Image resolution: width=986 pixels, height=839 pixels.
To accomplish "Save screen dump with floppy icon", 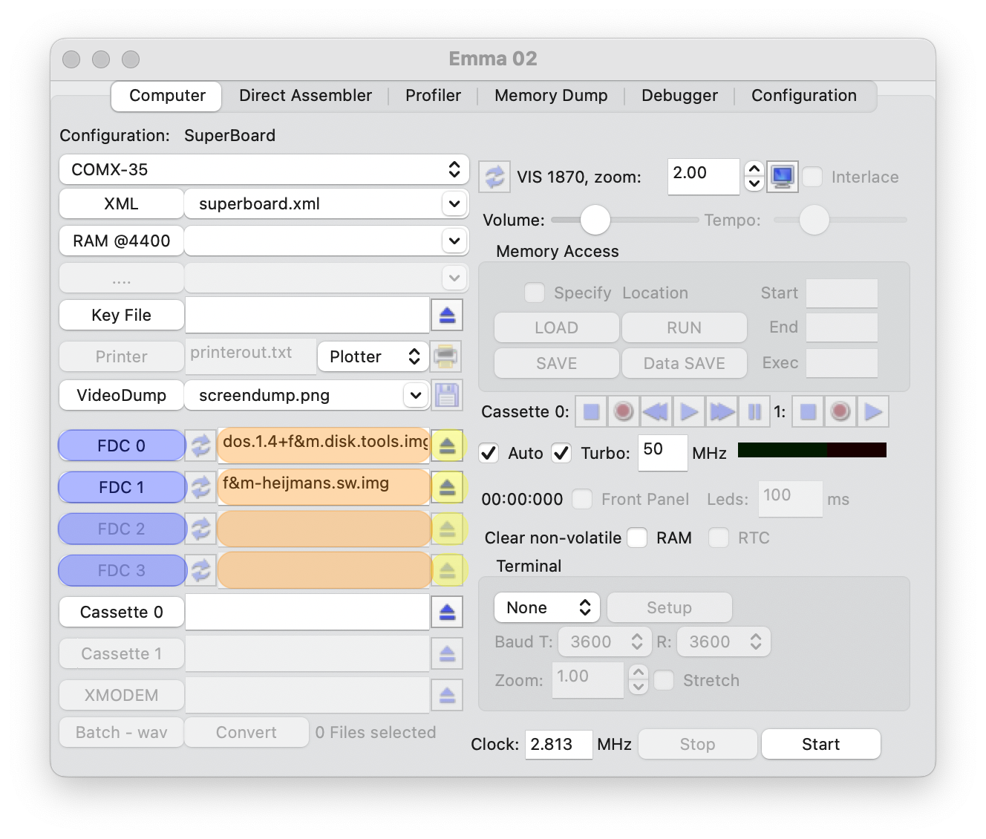I will (447, 395).
